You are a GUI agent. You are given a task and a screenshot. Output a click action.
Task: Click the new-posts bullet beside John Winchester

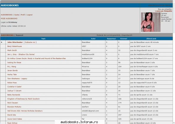pos(1,42)
